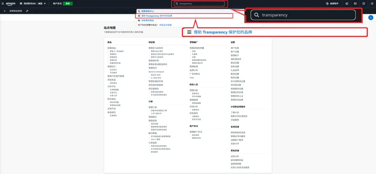Click the 良好 account health badge
Viewport: 376px width, 174px height.
point(68,3)
